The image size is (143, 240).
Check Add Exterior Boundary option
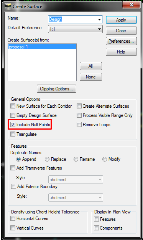(13, 187)
